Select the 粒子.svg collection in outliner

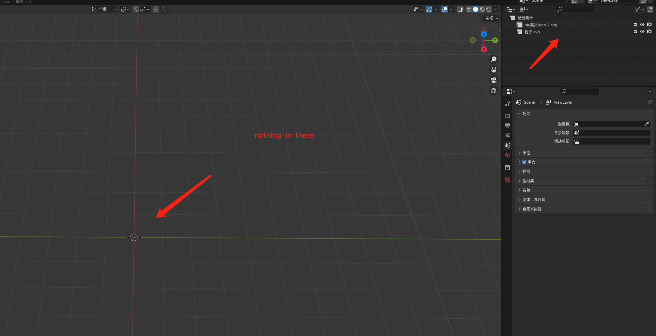532,32
